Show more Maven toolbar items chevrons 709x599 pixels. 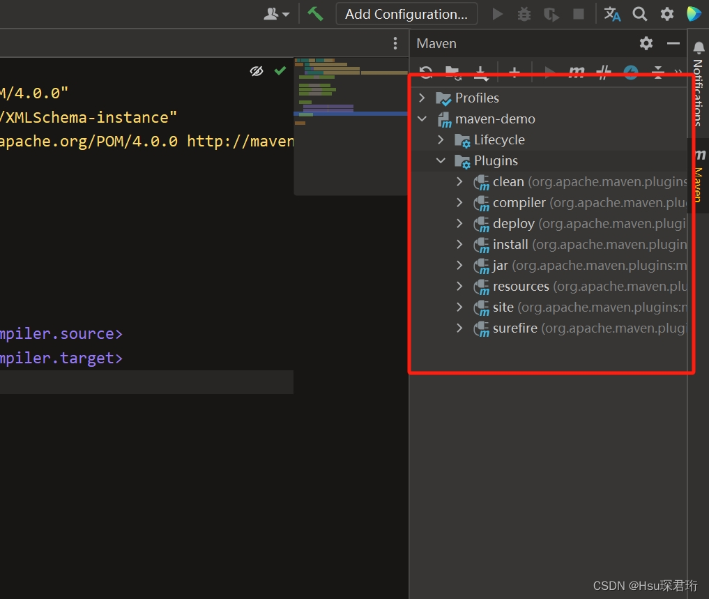point(678,72)
